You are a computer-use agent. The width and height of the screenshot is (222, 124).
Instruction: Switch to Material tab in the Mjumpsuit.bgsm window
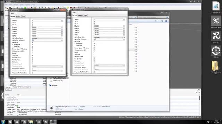coord(80,15)
